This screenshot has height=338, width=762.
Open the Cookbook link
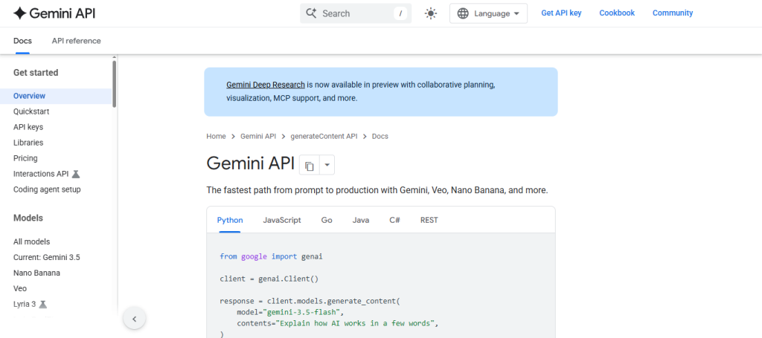pyautogui.click(x=617, y=13)
